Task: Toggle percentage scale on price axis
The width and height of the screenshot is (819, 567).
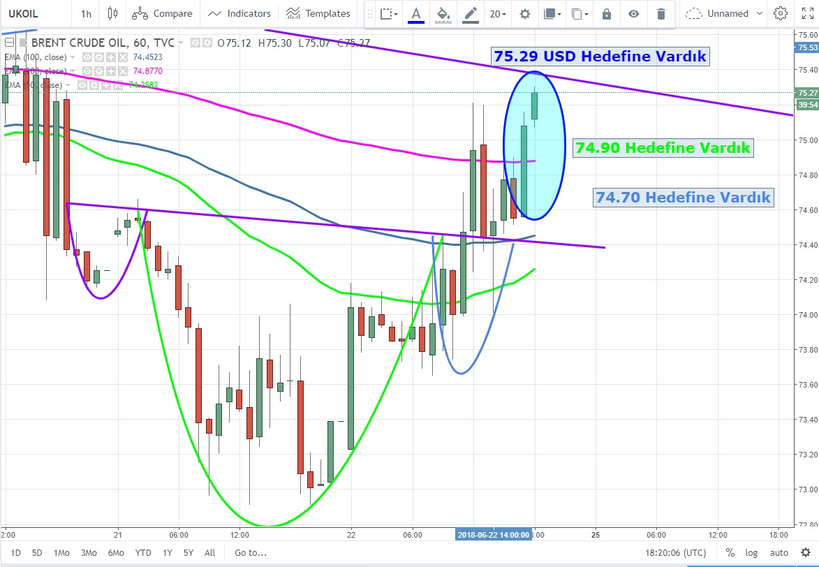Action: [x=730, y=552]
